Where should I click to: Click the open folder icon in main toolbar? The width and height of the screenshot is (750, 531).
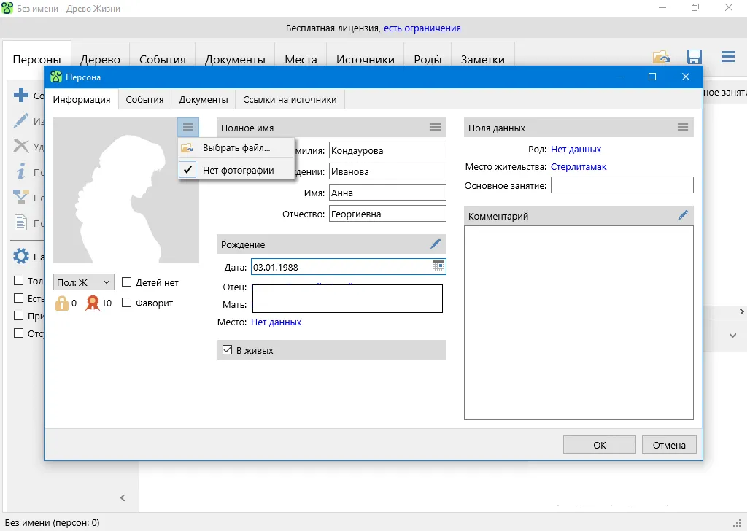coord(661,58)
